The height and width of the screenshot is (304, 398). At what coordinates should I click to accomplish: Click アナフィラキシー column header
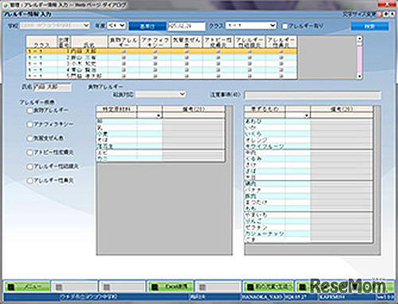[x=155, y=42]
